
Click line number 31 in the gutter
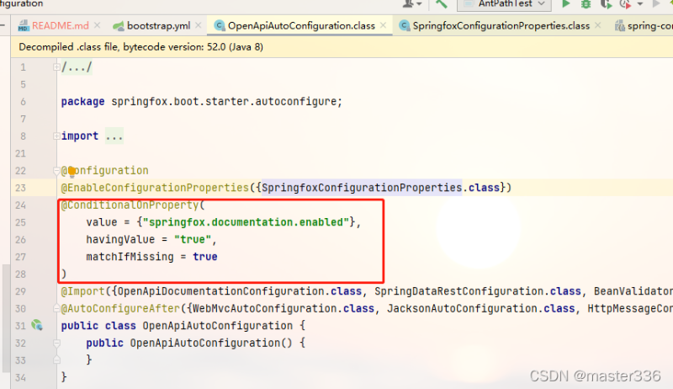(x=20, y=326)
